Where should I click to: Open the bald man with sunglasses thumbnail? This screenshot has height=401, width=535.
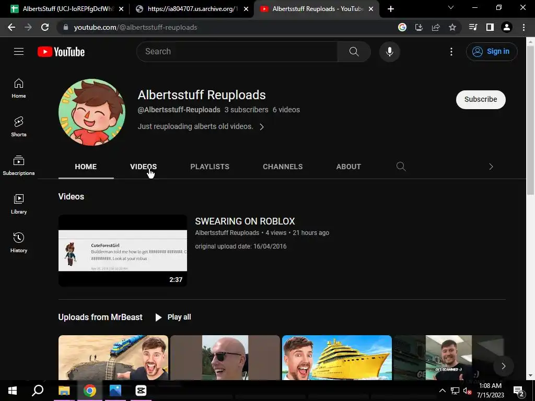(x=225, y=357)
